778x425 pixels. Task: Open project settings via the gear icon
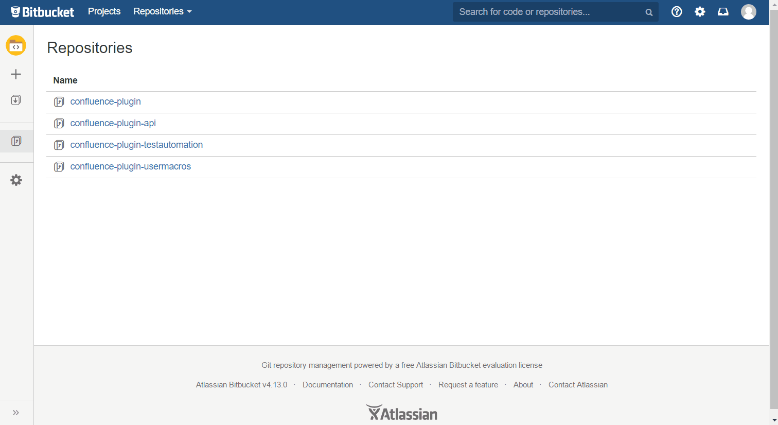tap(16, 180)
